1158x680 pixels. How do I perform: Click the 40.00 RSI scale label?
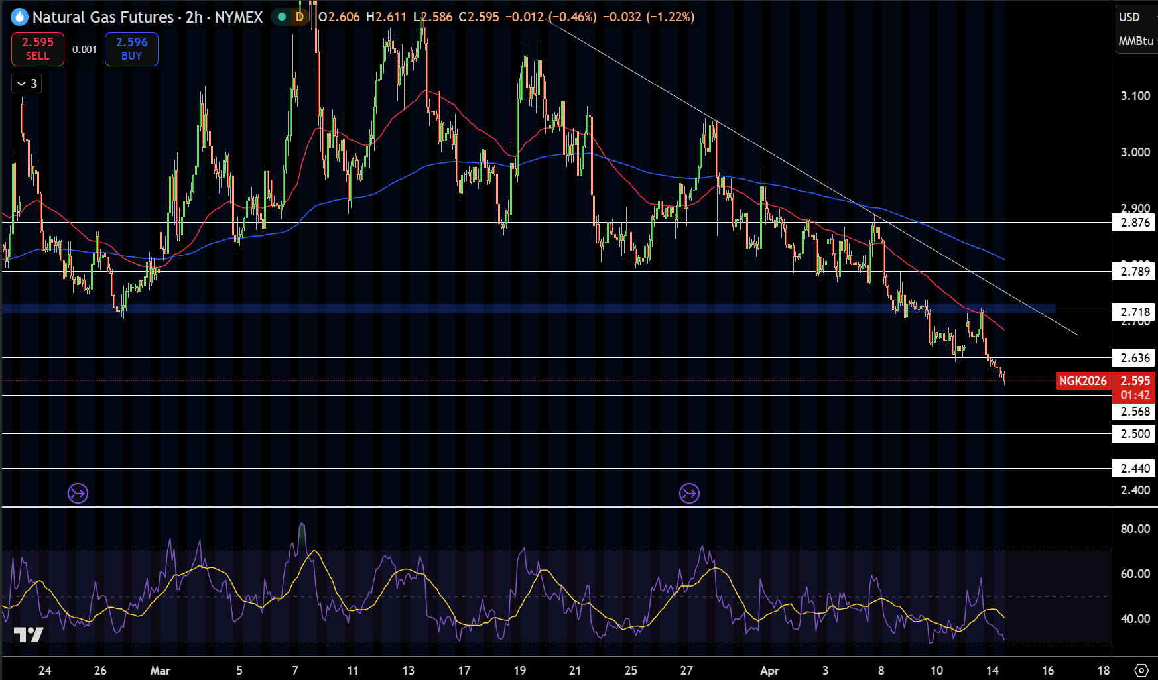[x=1135, y=619]
